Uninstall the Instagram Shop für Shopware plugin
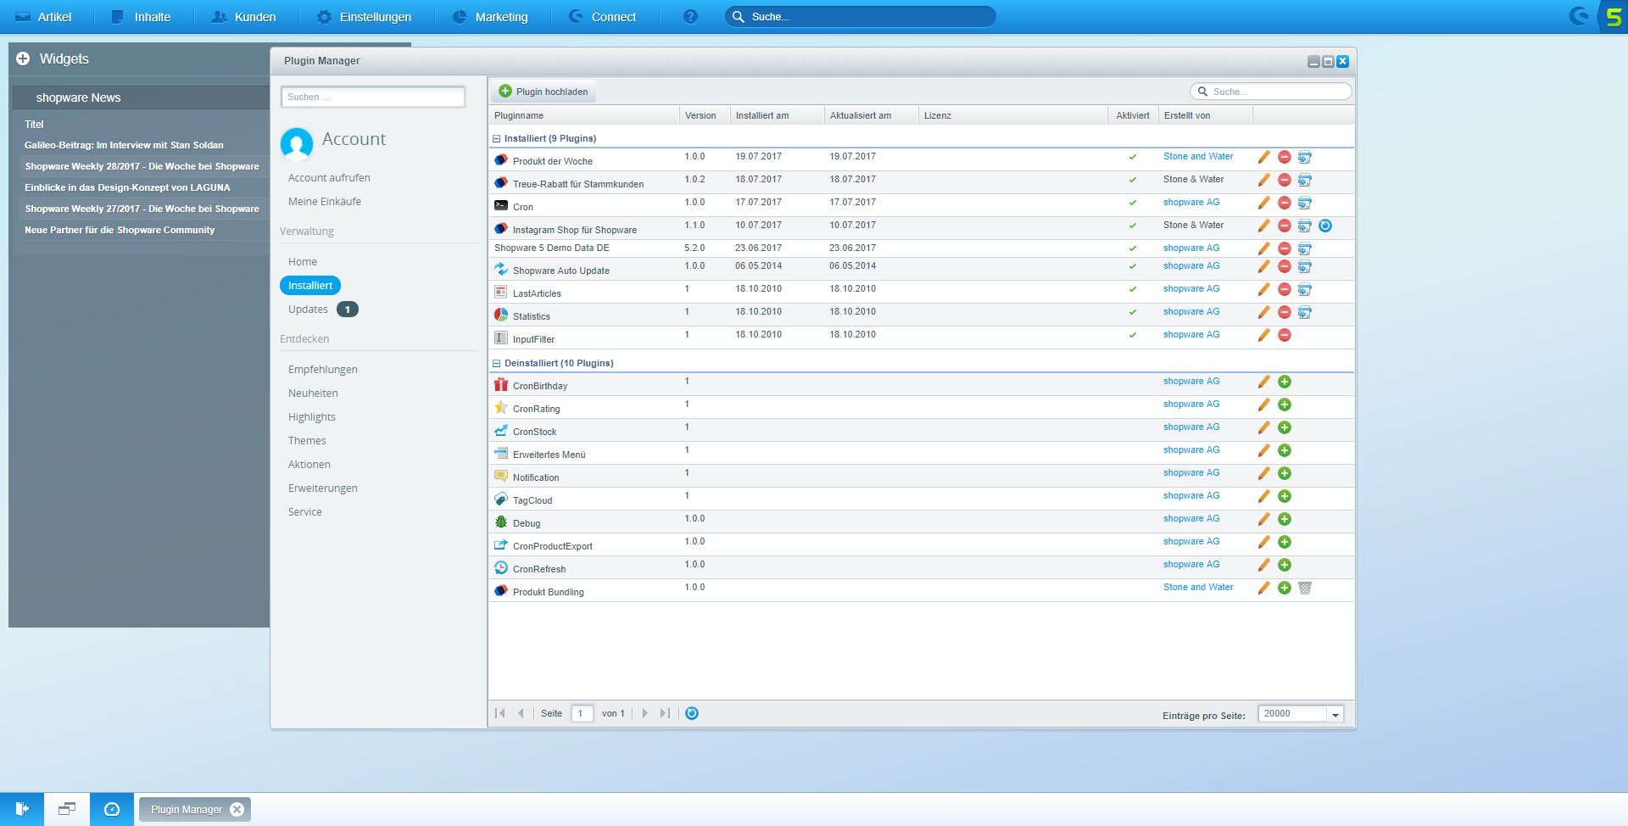This screenshot has width=1628, height=826. click(x=1285, y=226)
